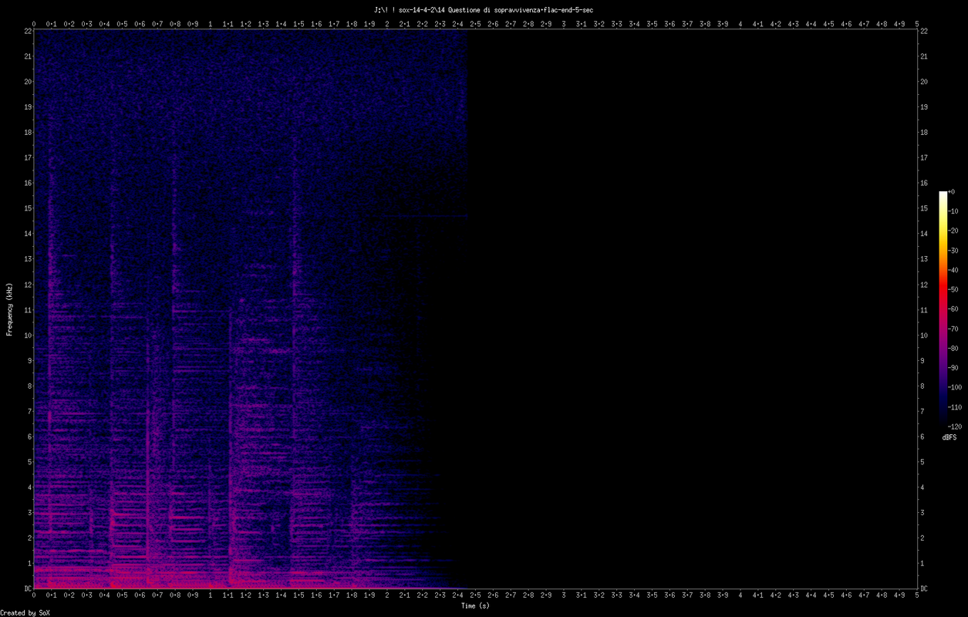The height and width of the screenshot is (617, 968).
Task: Click "DC" on the left frequency axis
Action: pos(26,588)
